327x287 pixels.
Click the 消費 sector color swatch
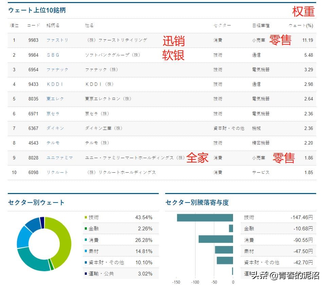click(85, 240)
